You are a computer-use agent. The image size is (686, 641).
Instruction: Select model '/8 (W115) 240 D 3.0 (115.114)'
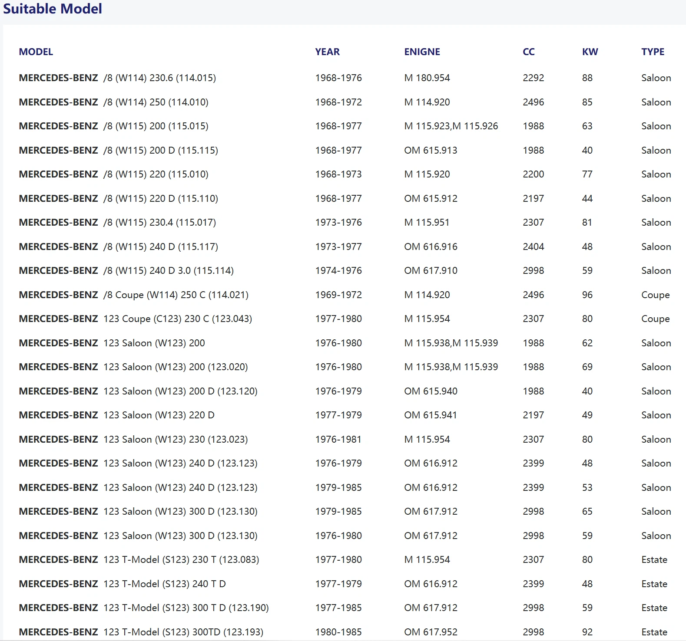click(x=169, y=270)
